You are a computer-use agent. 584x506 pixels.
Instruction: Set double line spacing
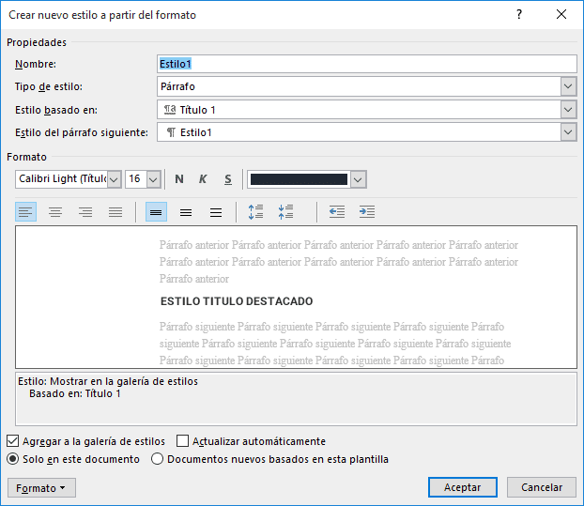point(216,212)
